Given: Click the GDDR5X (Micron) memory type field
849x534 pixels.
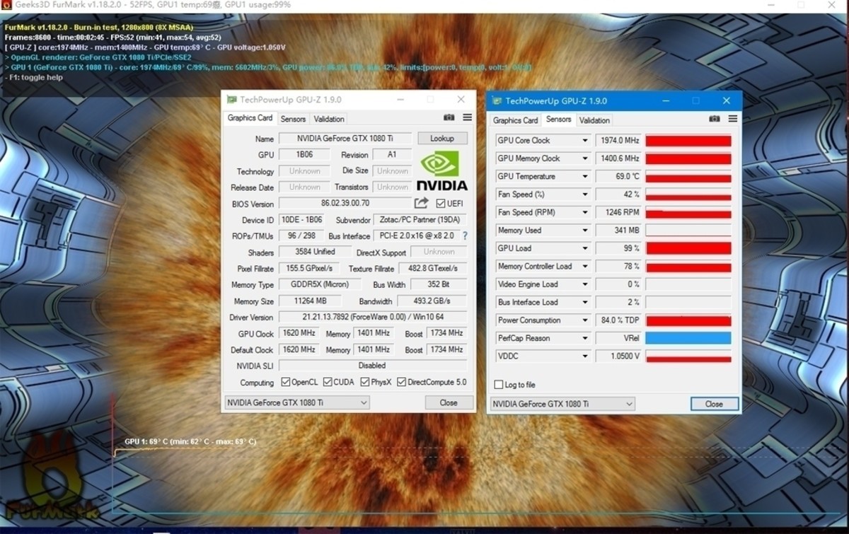Looking at the screenshot, I should click(x=320, y=284).
